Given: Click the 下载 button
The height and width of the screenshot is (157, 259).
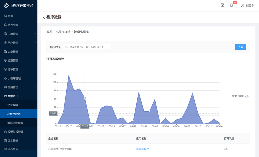Looking at the screenshot, I should pyautogui.click(x=240, y=47).
